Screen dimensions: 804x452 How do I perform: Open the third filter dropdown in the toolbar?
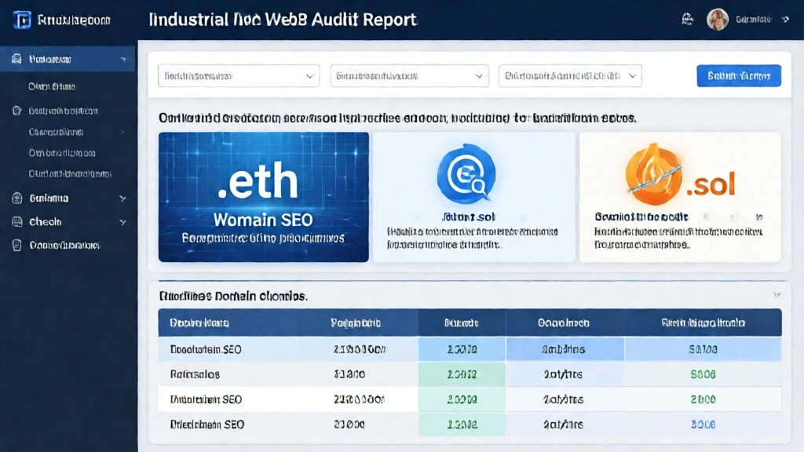click(x=570, y=76)
